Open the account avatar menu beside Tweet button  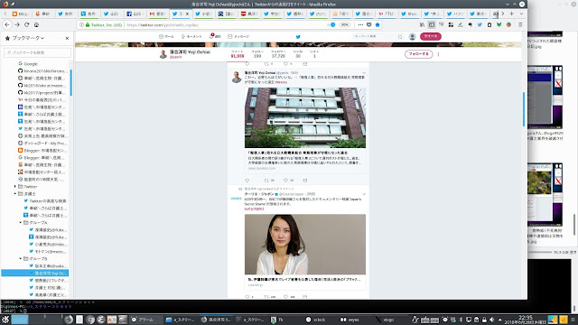[x=412, y=36]
